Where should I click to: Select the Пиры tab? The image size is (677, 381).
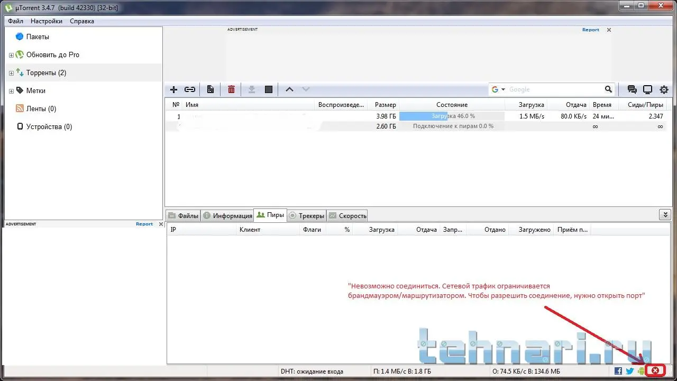click(270, 214)
